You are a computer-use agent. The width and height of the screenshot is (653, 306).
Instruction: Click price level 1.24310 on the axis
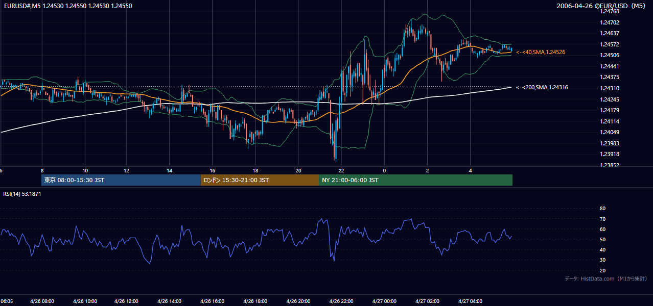[x=609, y=88]
